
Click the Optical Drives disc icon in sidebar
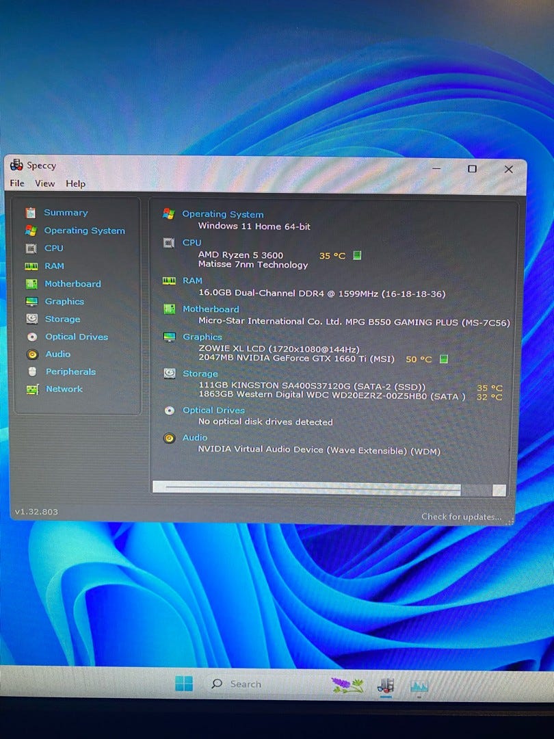pos(32,337)
